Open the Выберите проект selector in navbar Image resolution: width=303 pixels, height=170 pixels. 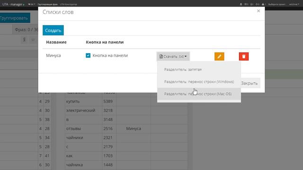click(x=276, y=4)
